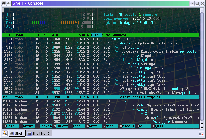Click the vertical scrollbar track
Screen dimensions: 206x139
click(x=202, y=66)
